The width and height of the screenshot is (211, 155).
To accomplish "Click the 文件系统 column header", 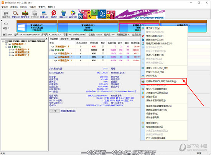I will click(94, 43).
